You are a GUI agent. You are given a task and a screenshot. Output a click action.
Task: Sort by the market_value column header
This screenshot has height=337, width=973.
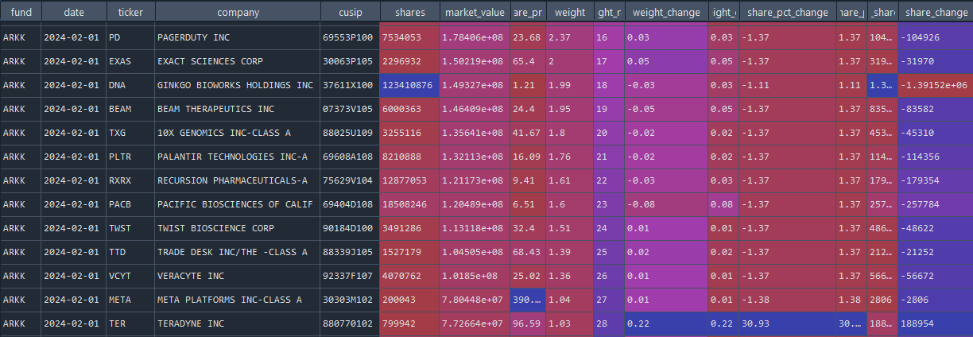click(475, 13)
